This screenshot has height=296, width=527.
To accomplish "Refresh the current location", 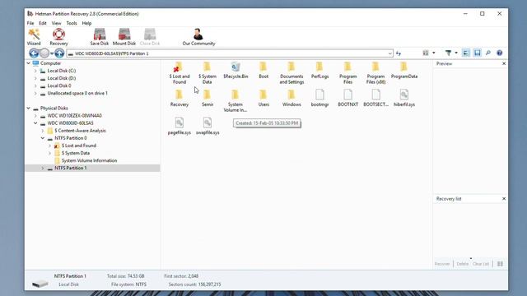I will [399, 53].
